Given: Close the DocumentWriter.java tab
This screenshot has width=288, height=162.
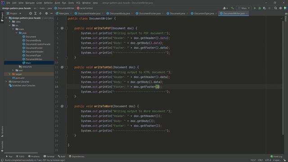Looking at the screenshot, I should 247,13.
